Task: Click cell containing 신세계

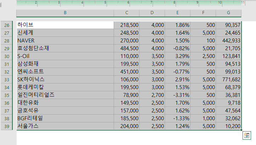Action: tap(65, 33)
